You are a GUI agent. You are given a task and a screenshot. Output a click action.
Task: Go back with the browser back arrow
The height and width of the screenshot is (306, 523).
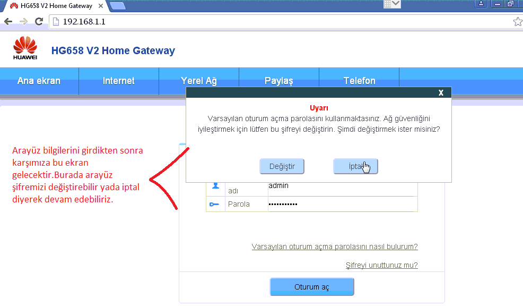pyautogui.click(x=8, y=22)
